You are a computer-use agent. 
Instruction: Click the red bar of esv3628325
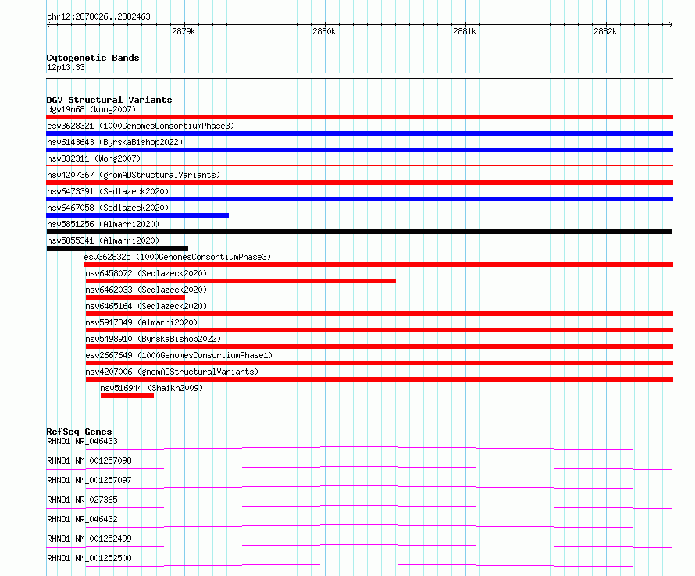[x=379, y=265]
